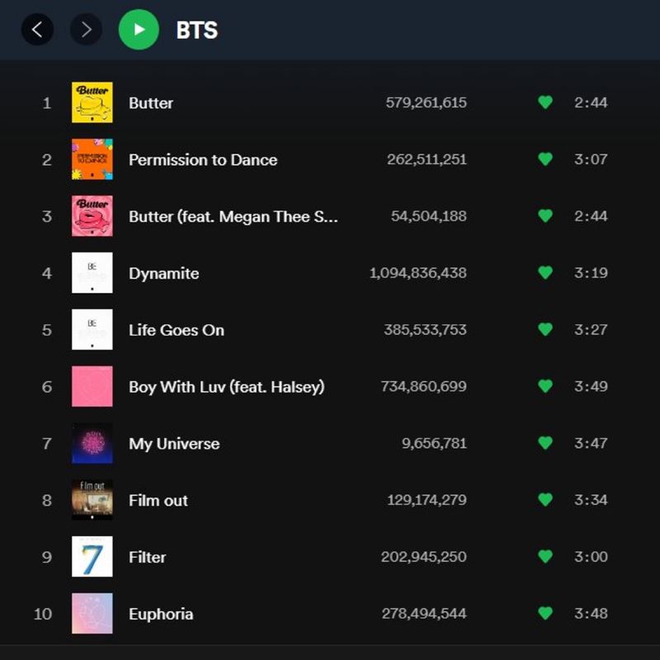
Task: Click the Filter album art with 7
Action: (x=92, y=557)
